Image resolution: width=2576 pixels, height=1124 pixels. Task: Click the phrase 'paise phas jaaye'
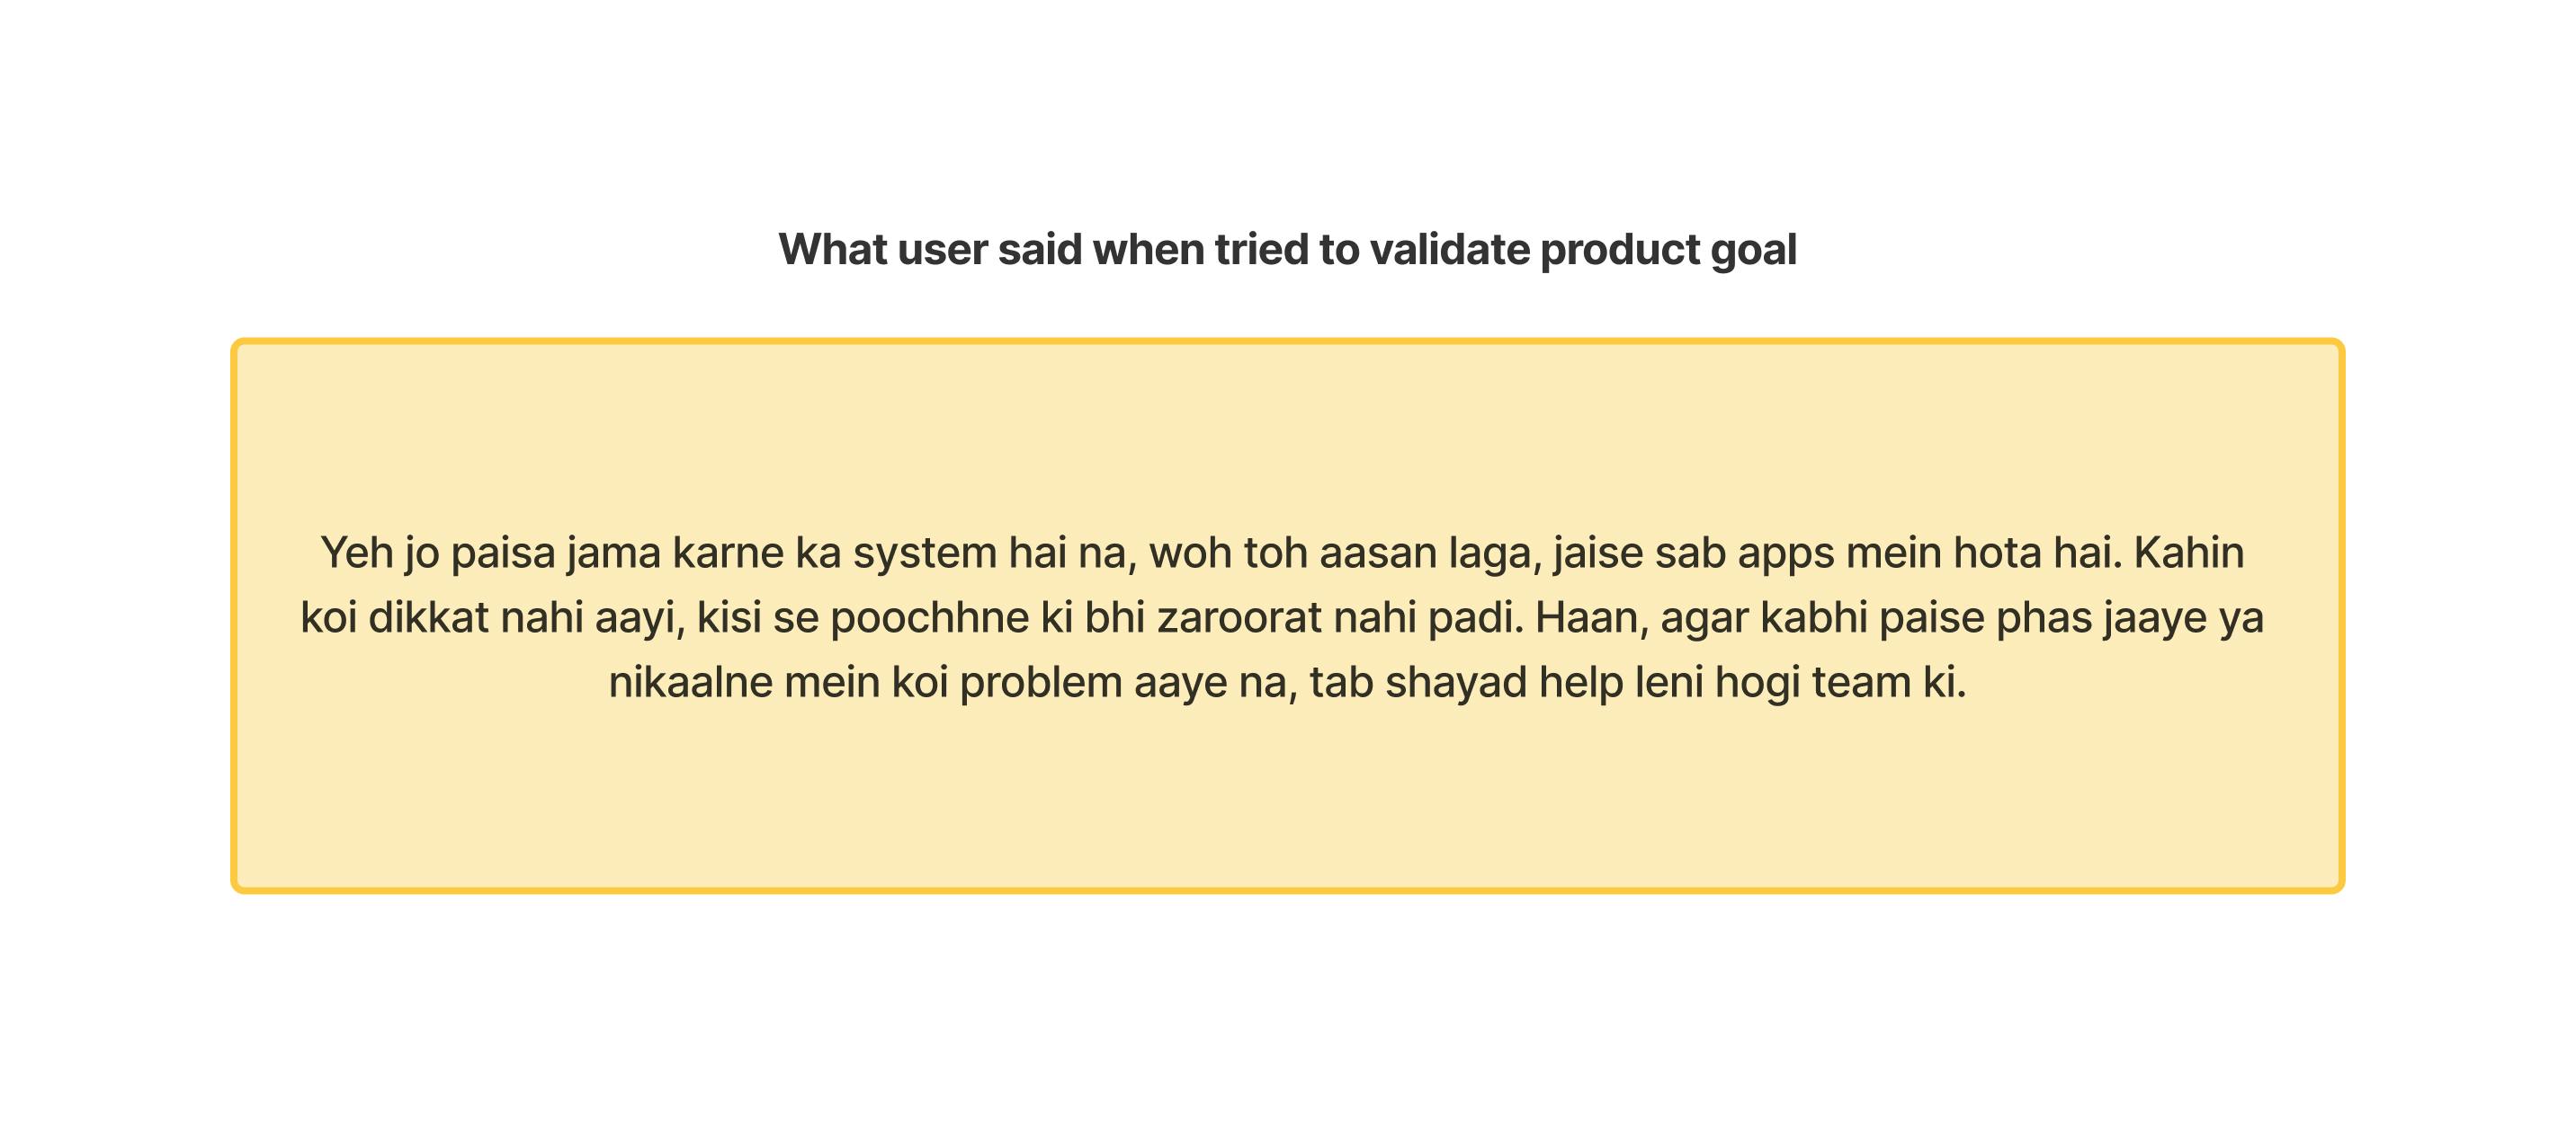click(2043, 619)
